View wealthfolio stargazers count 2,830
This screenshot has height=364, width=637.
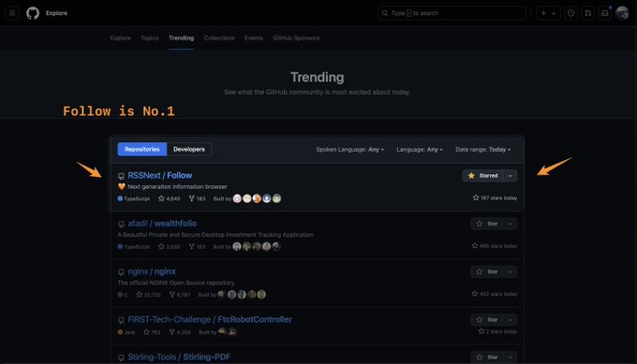pos(169,246)
